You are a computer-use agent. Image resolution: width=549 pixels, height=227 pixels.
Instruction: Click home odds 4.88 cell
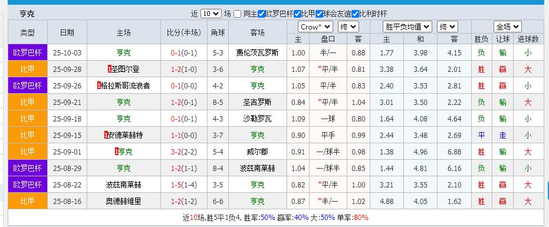387,201
